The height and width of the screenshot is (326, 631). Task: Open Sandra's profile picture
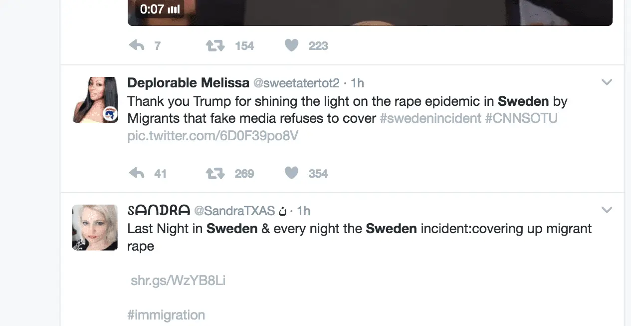(95, 227)
